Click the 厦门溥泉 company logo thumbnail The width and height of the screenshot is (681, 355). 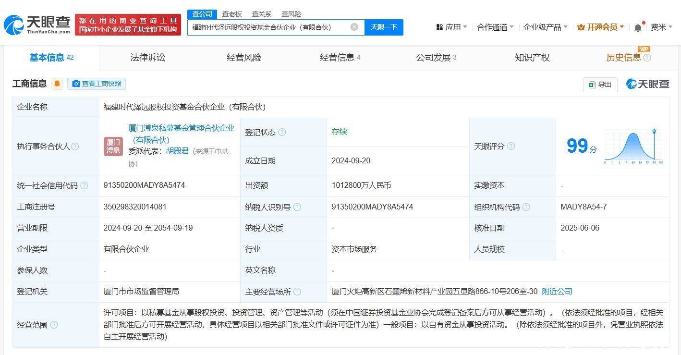point(113,146)
